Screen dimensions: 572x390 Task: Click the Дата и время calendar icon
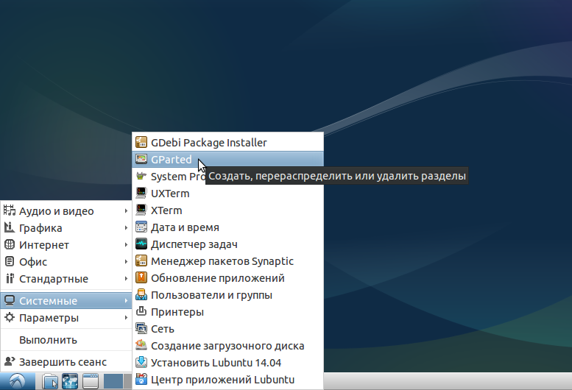(x=141, y=227)
